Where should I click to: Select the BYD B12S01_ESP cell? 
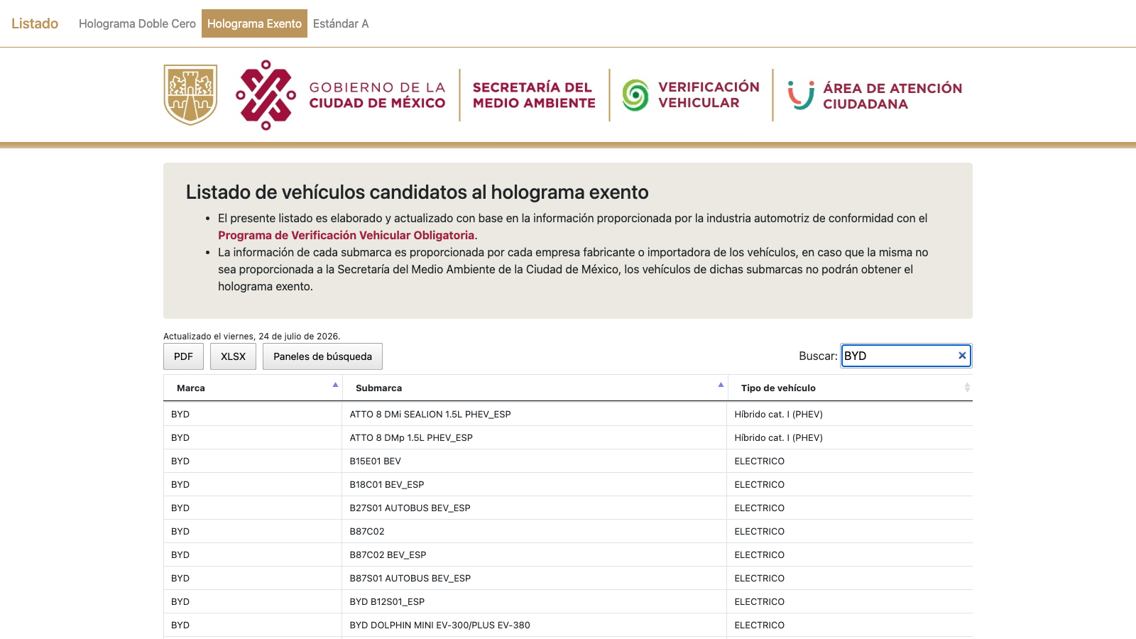coord(535,601)
